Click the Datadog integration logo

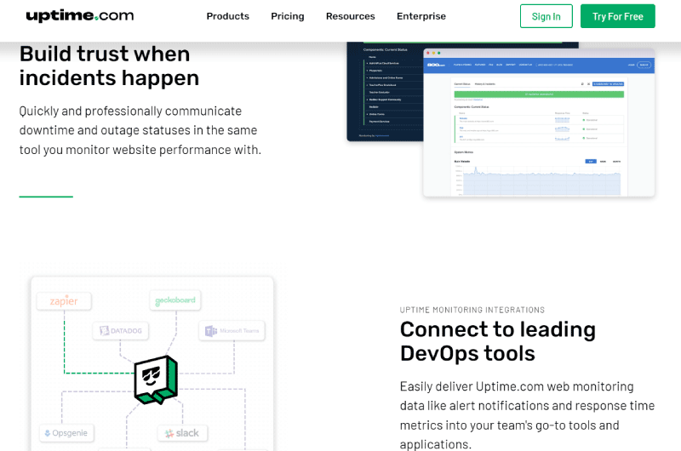[x=120, y=331]
